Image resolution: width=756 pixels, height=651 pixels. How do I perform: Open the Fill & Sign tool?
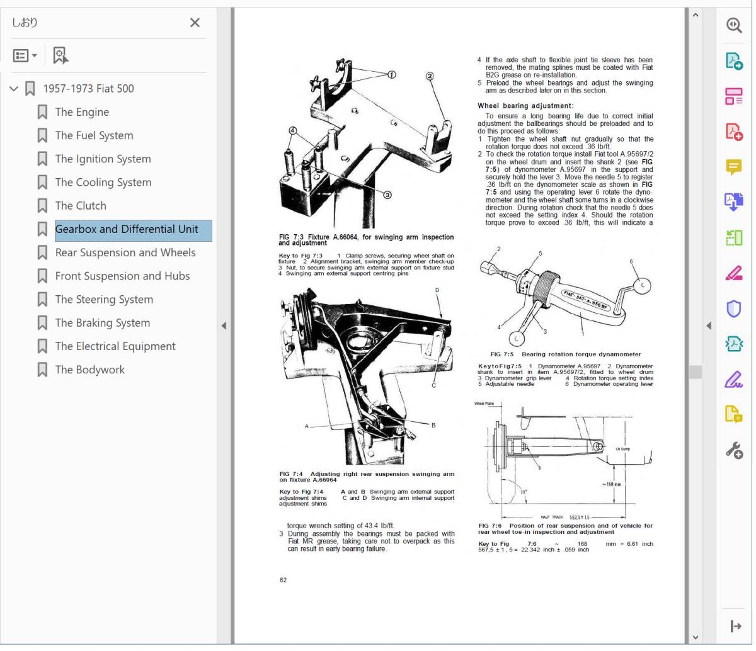click(734, 379)
